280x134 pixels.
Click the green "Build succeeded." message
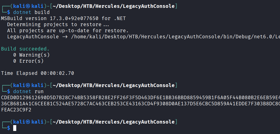point(25,49)
